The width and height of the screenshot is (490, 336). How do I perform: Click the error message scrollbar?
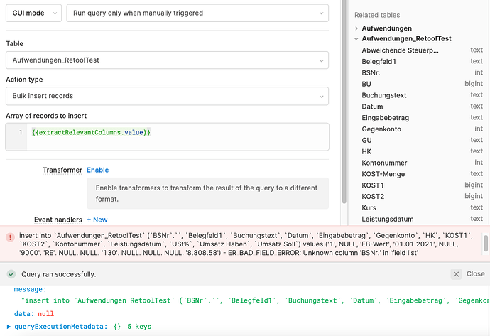pyautogui.click(x=486, y=244)
